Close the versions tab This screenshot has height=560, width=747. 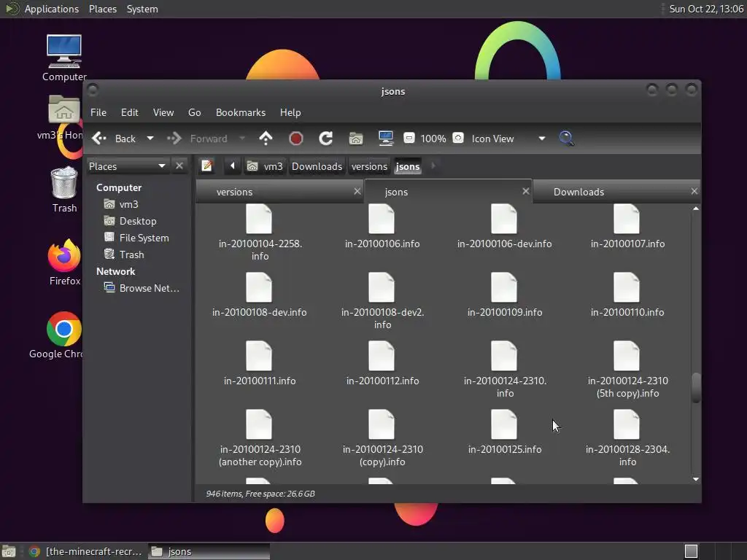[x=357, y=191]
